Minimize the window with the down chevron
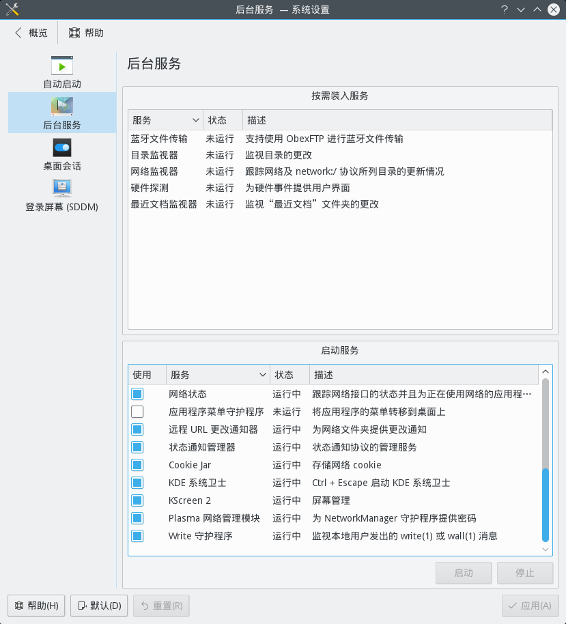The width and height of the screenshot is (566, 624). [x=521, y=10]
